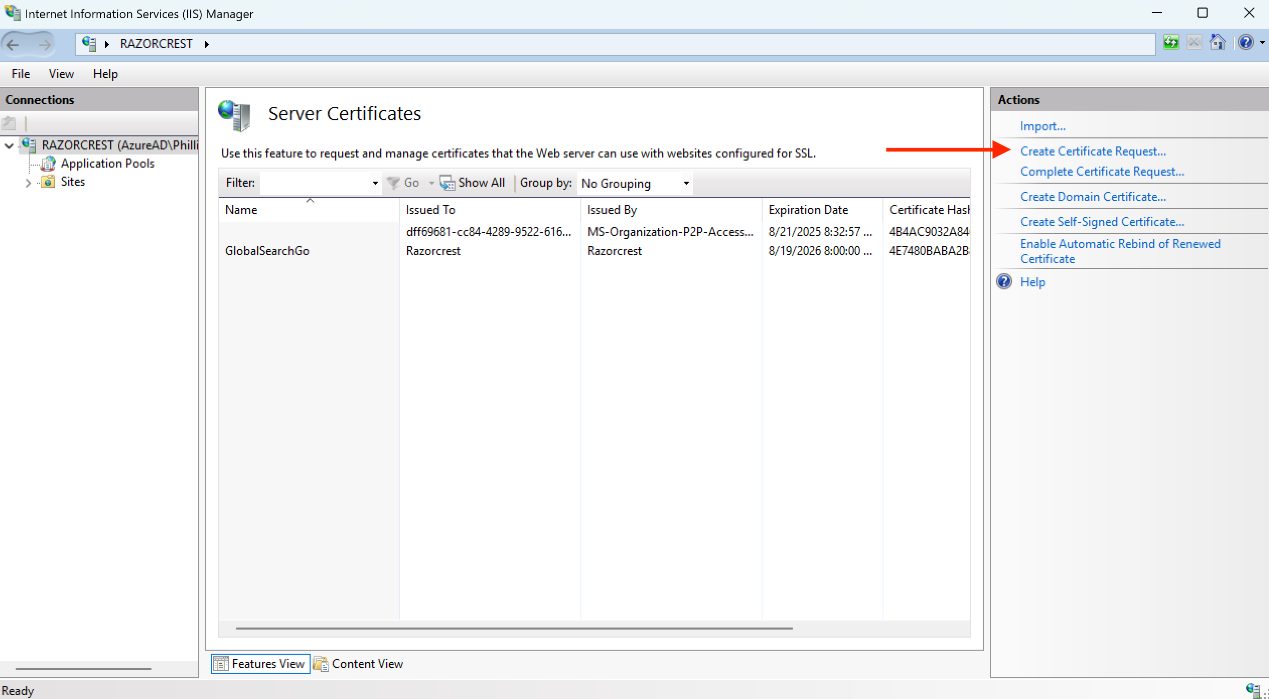Expand the Sites tree node
This screenshot has width=1269, height=699.
click(x=28, y=182)
